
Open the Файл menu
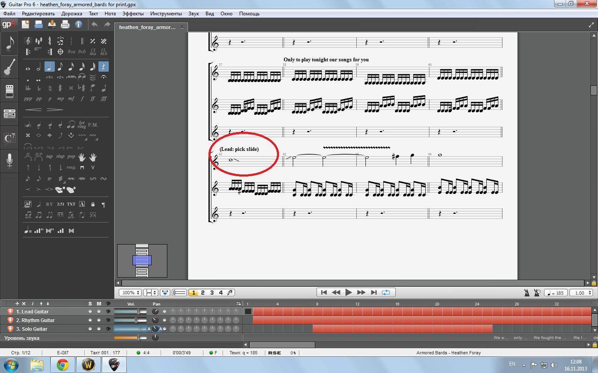pos(9,14)
